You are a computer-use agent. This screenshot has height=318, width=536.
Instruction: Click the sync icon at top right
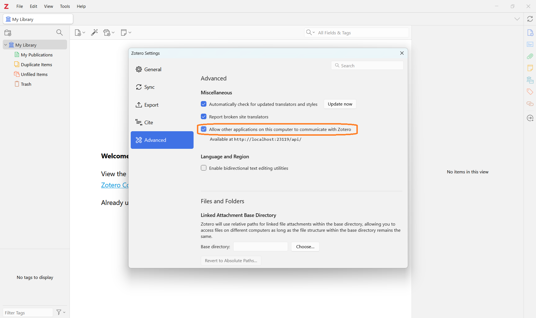(530, 19)
